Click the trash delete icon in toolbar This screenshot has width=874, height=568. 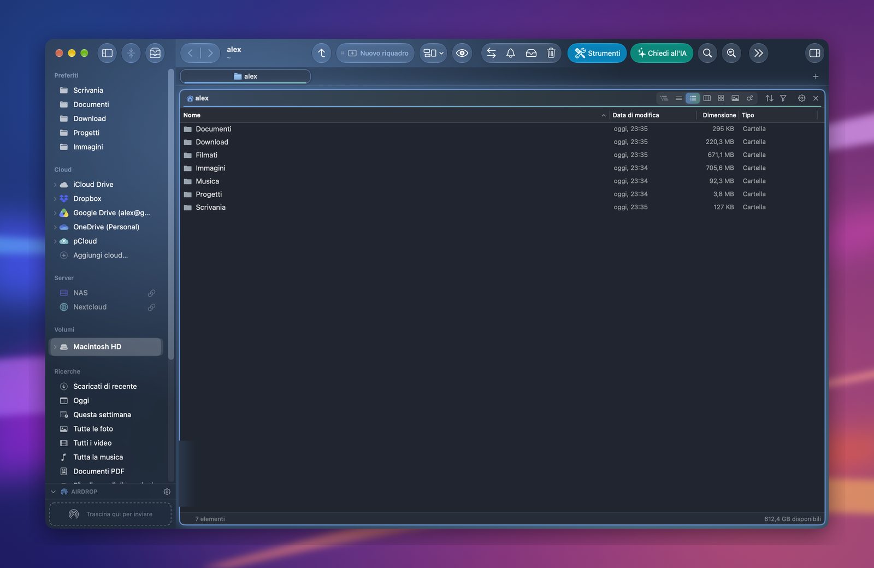pyautogui.click(x=551, y=53)
